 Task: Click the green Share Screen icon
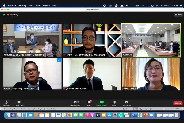click(x=102, y=102)
